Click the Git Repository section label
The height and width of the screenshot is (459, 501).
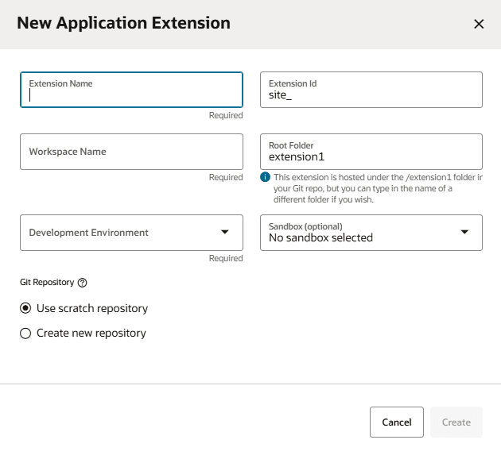click(x=47, y=282)
